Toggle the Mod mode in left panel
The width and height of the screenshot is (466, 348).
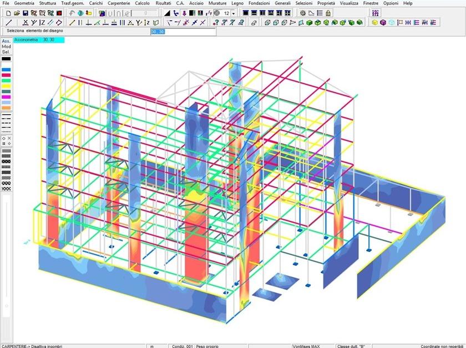point(6,47)
